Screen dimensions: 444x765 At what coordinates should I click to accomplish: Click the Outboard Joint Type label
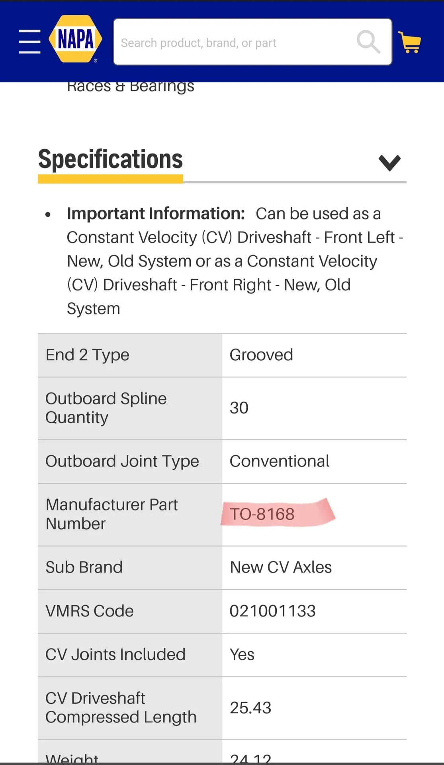click(122, 461)
